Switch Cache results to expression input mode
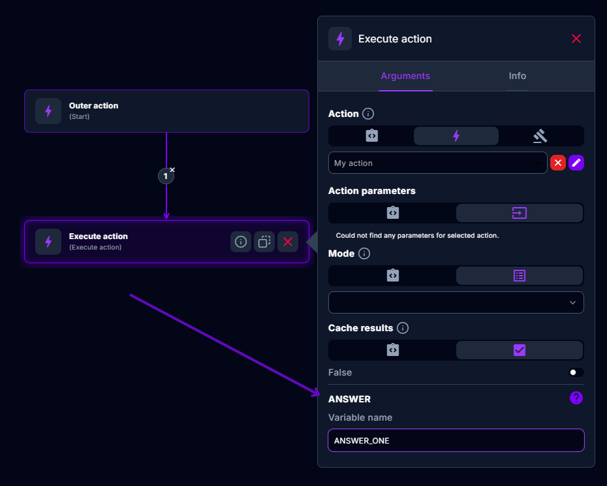Viewport: 607px width, 486px height. [392, 350]
